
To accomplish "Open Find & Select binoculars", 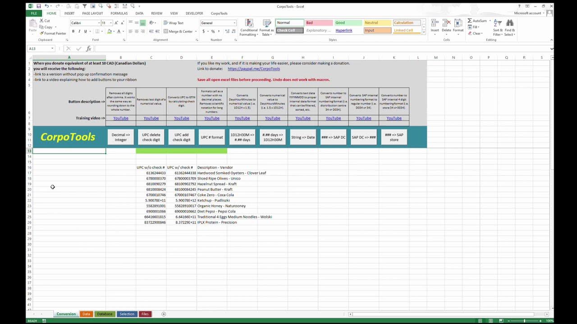I will tap(509, 28).
